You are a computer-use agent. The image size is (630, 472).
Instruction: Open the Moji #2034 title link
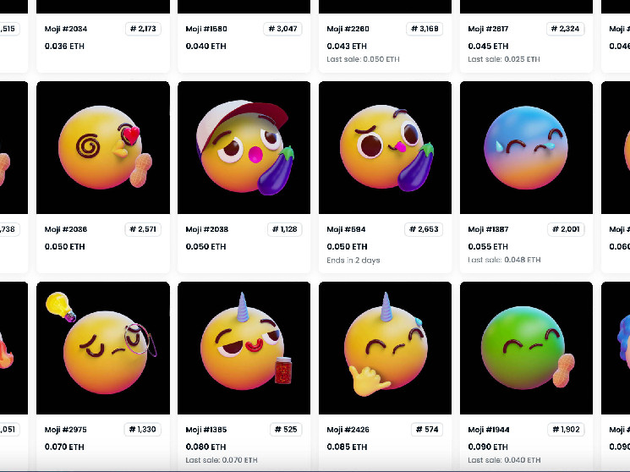(66, 29)
